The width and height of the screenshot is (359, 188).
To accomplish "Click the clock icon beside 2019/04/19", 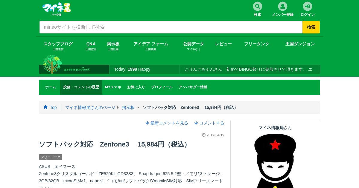I will [204, 135].
